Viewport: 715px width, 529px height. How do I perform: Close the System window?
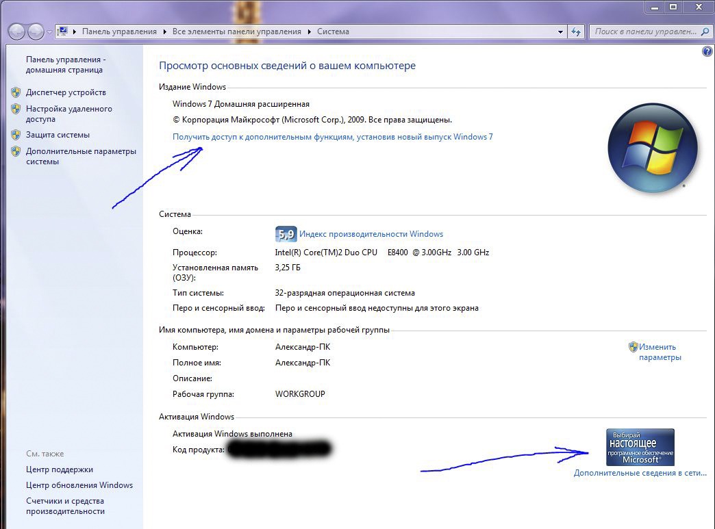click(x=698, y=6)
